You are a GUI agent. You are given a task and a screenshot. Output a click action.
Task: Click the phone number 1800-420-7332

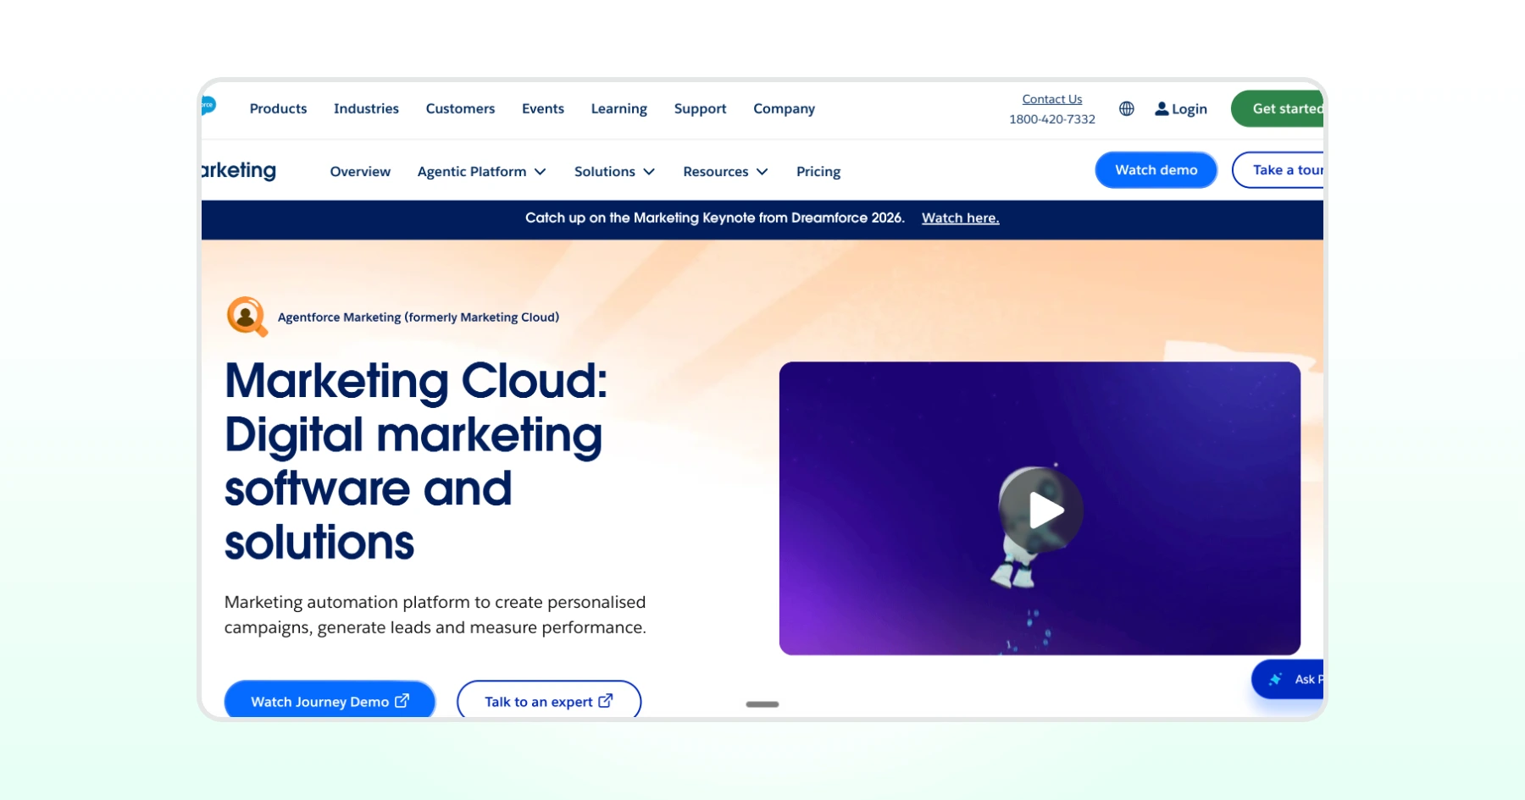(x=1052, y=119)
